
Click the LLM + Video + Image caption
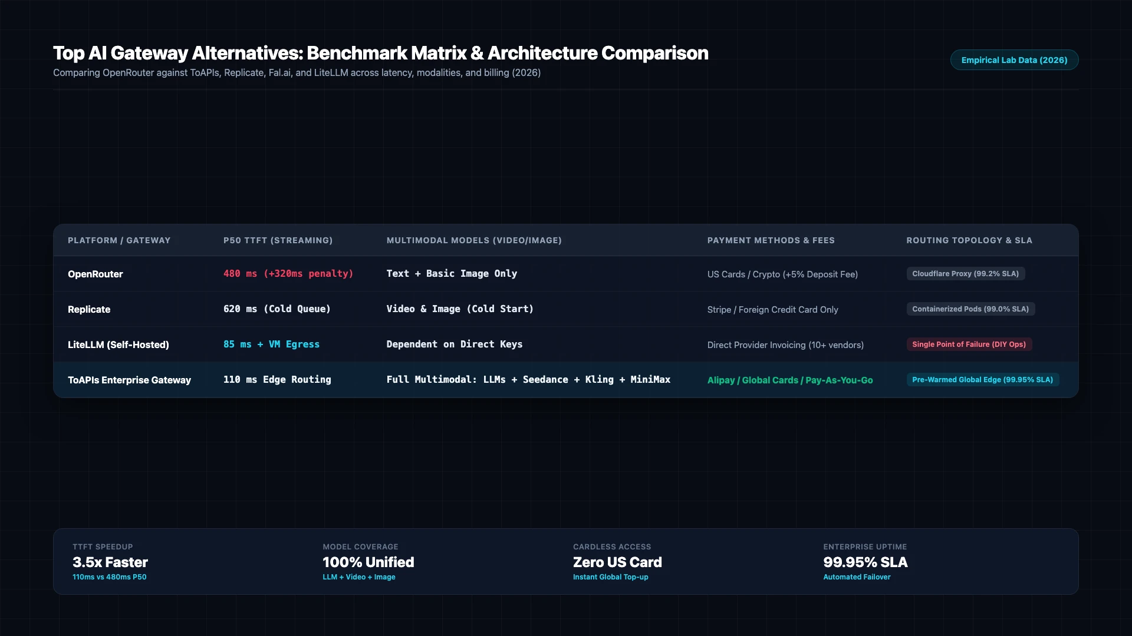[x=359, y=577]
